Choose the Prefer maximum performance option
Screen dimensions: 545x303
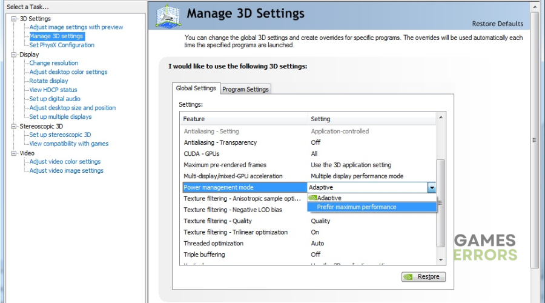pos(372,207)
